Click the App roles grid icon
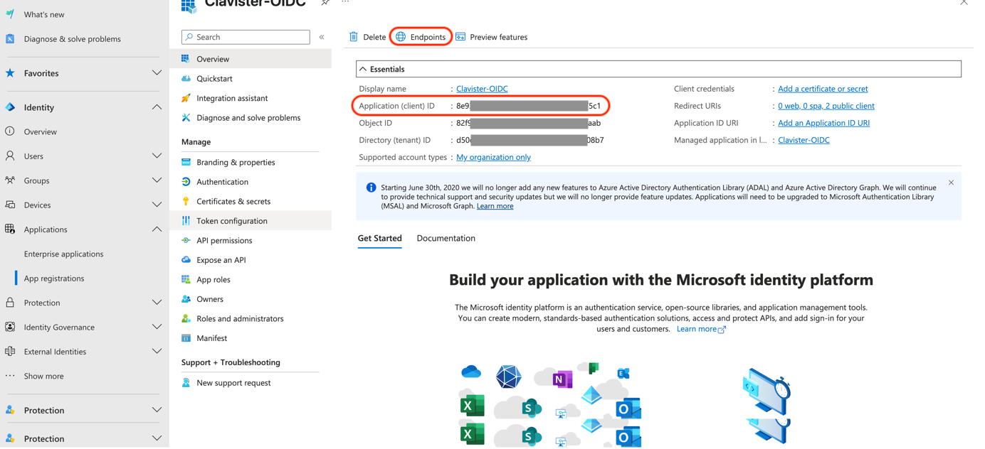 (186, 279)
